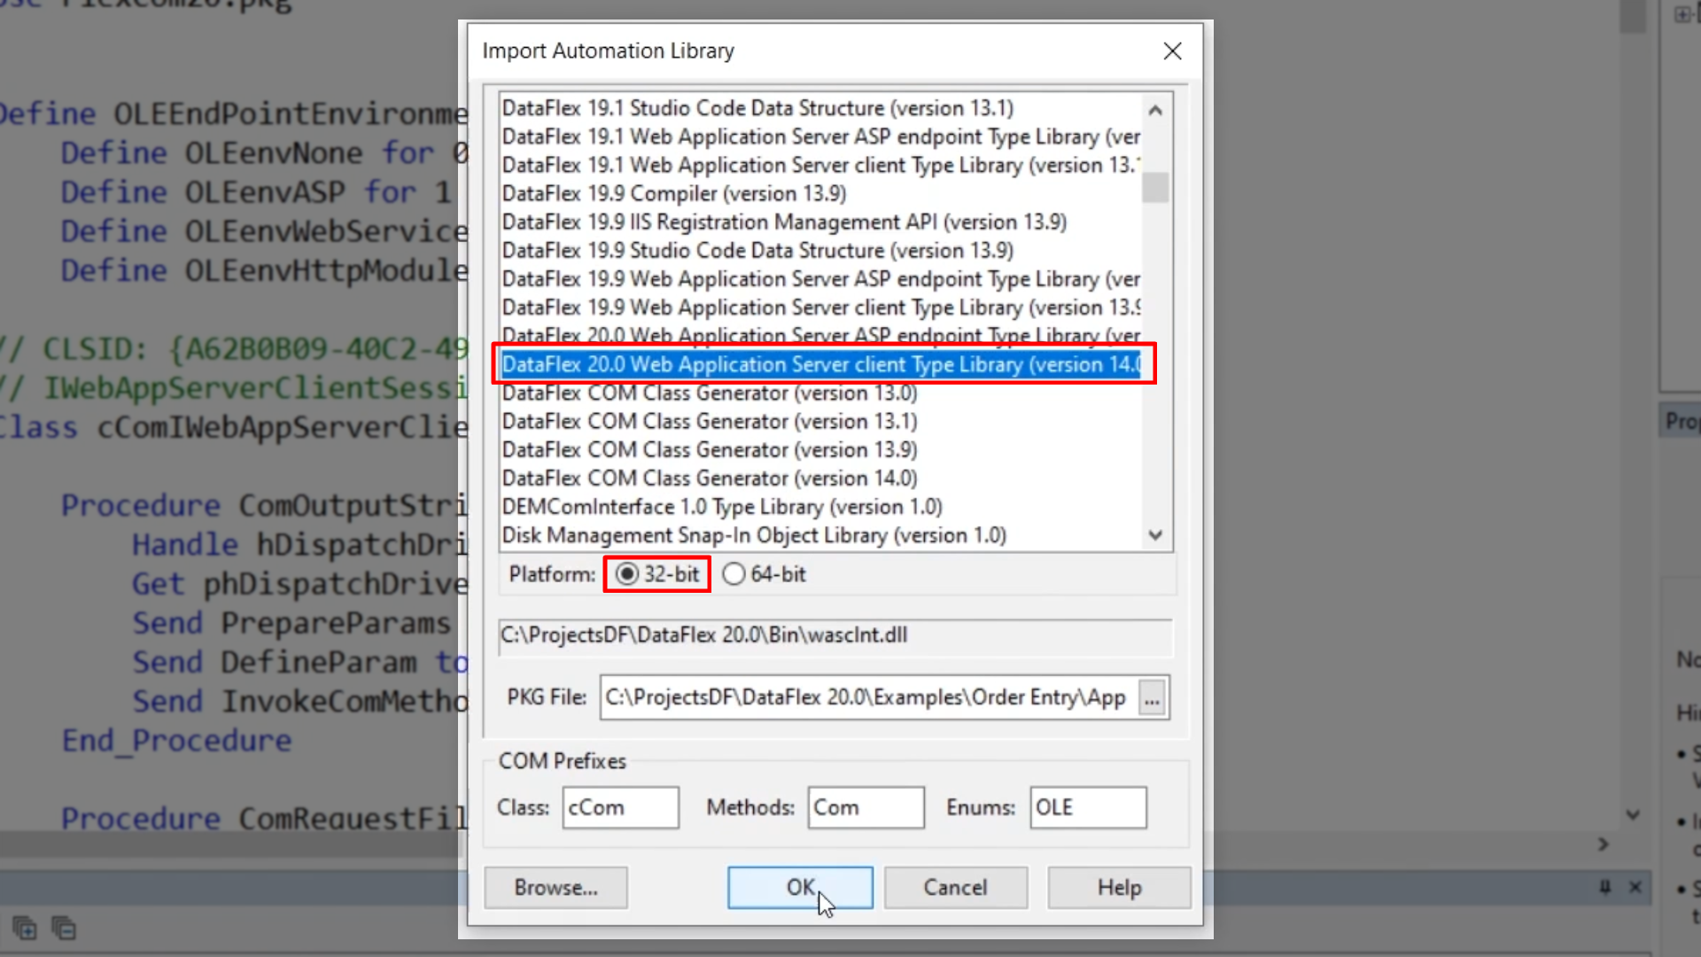1701x957 pixels.
Task: Select the 32-bit platform radio button
Action: tap(627, 574)
